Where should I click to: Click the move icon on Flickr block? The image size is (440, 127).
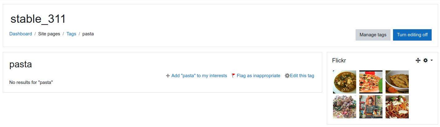418,61
